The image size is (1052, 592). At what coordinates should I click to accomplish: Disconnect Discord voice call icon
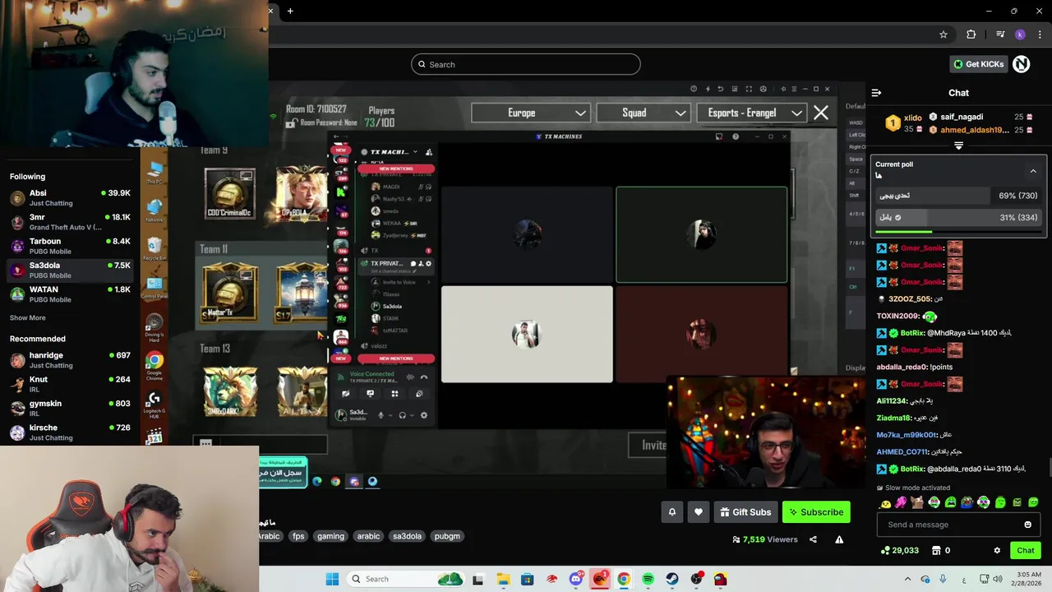point(424,377)
